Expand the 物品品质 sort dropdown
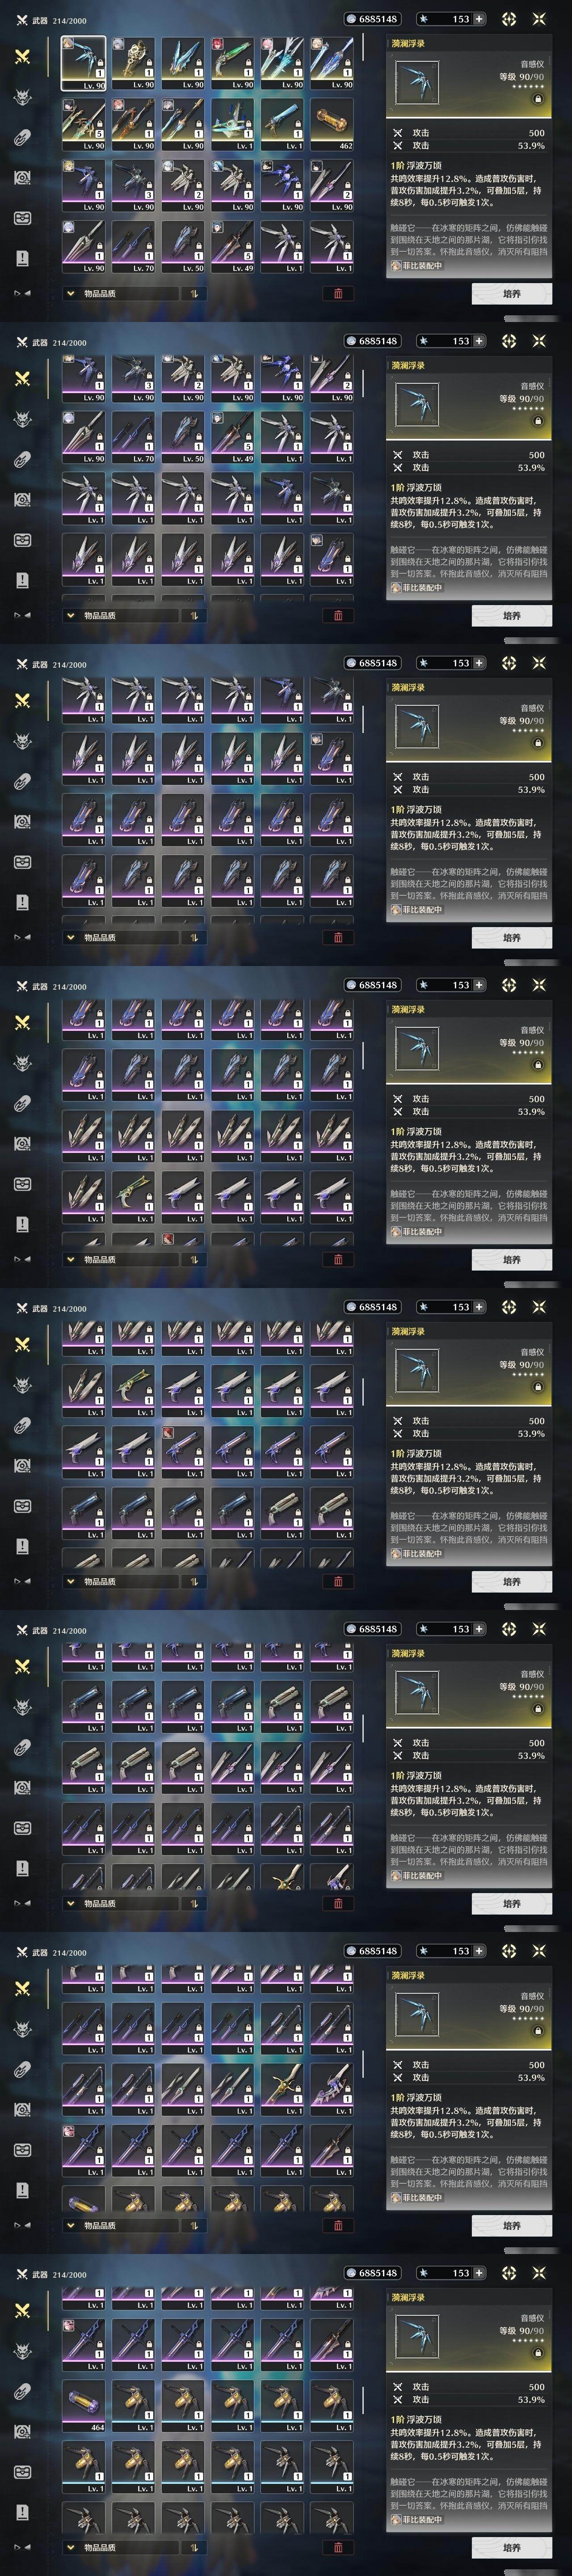The width and height of the screenshot is (572, 2576). [x=120, y=293]
